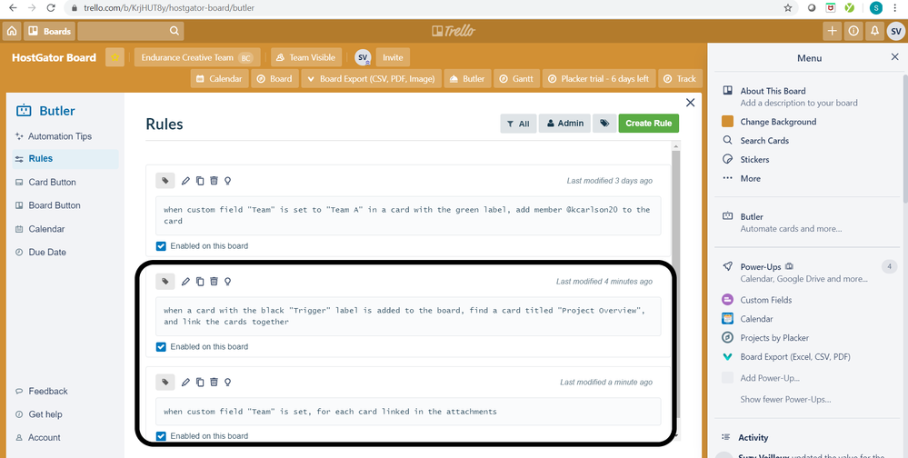Click Create Rule button

tap(649, 124)
